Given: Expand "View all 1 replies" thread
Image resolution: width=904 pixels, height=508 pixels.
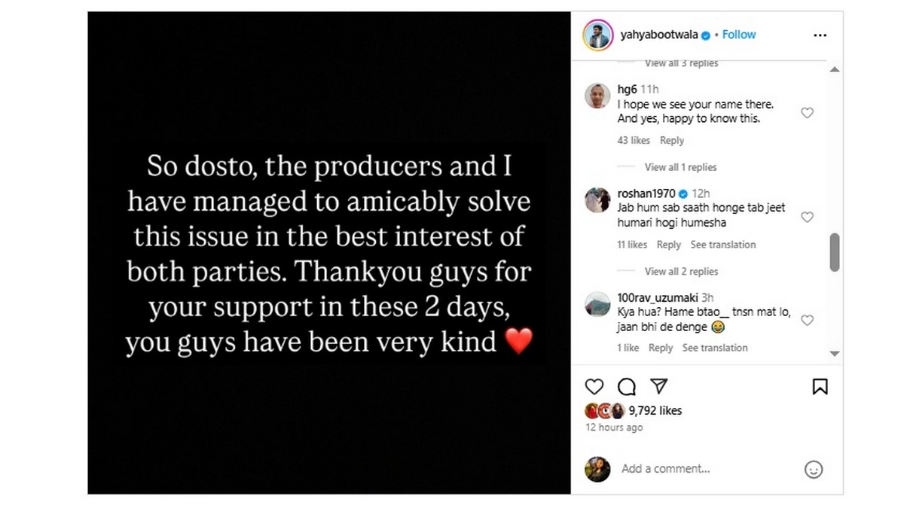Looking at the screenshot, I should (680, 167).
